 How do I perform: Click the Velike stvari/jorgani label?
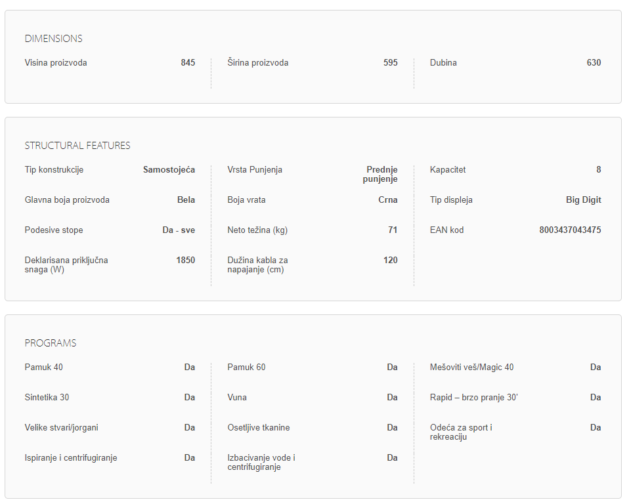(x=62, y=428)
